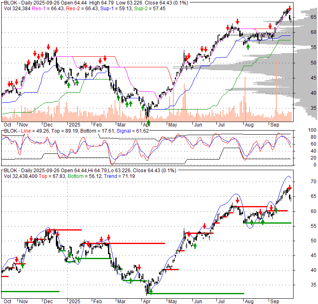Screen dimensions: 318x304
Task: Click the 100 tick on oscillator axis
Action: 312,130
